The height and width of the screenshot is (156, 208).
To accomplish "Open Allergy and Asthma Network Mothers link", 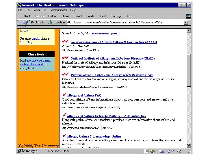I will tap(106, 116).
